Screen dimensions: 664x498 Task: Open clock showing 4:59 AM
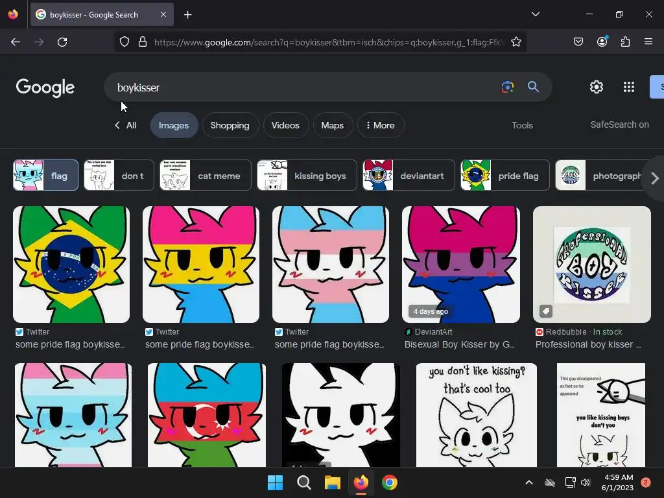(x=617, y=482)
